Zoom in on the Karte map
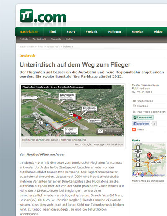Screen dimensions: 167x216 click(138, 160)
